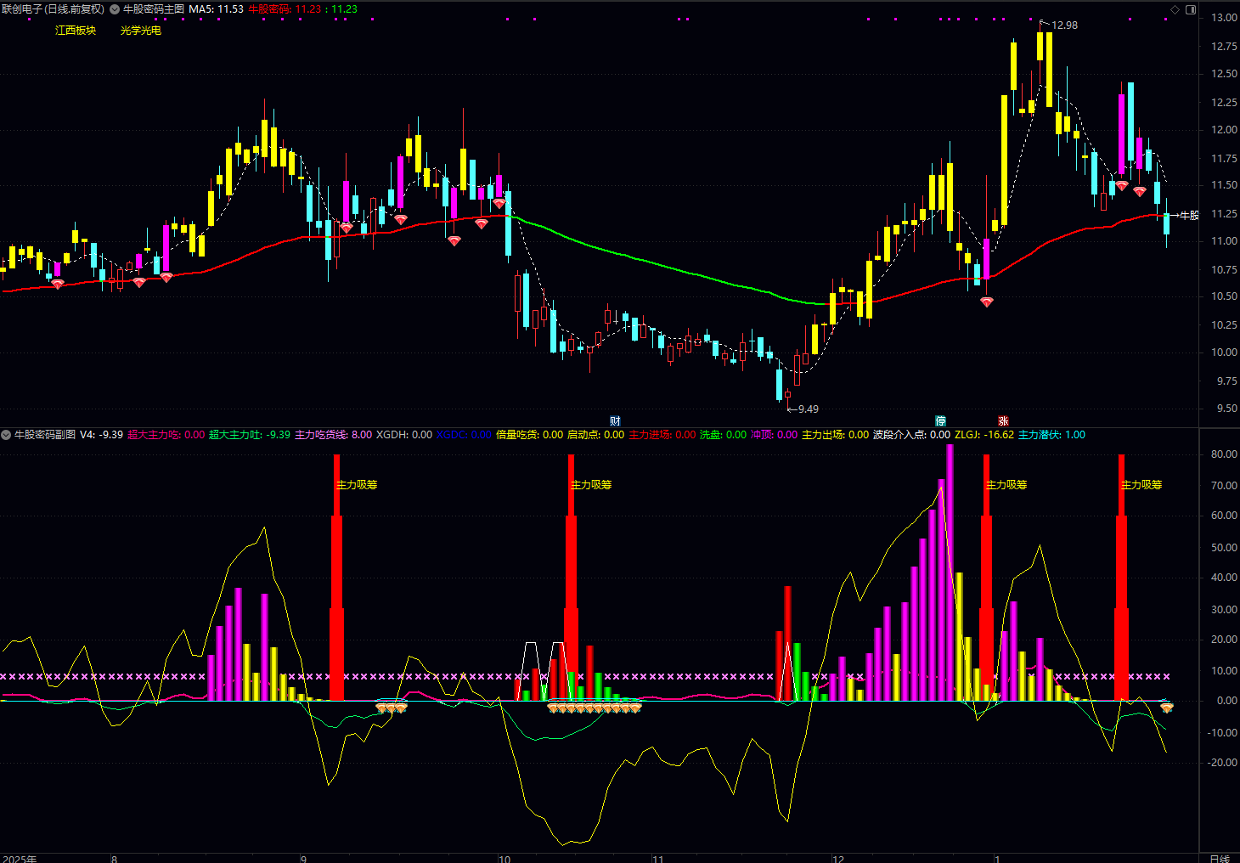
Task: Click the 牛股密码主图 indicator name
Action: coord(154,9)
